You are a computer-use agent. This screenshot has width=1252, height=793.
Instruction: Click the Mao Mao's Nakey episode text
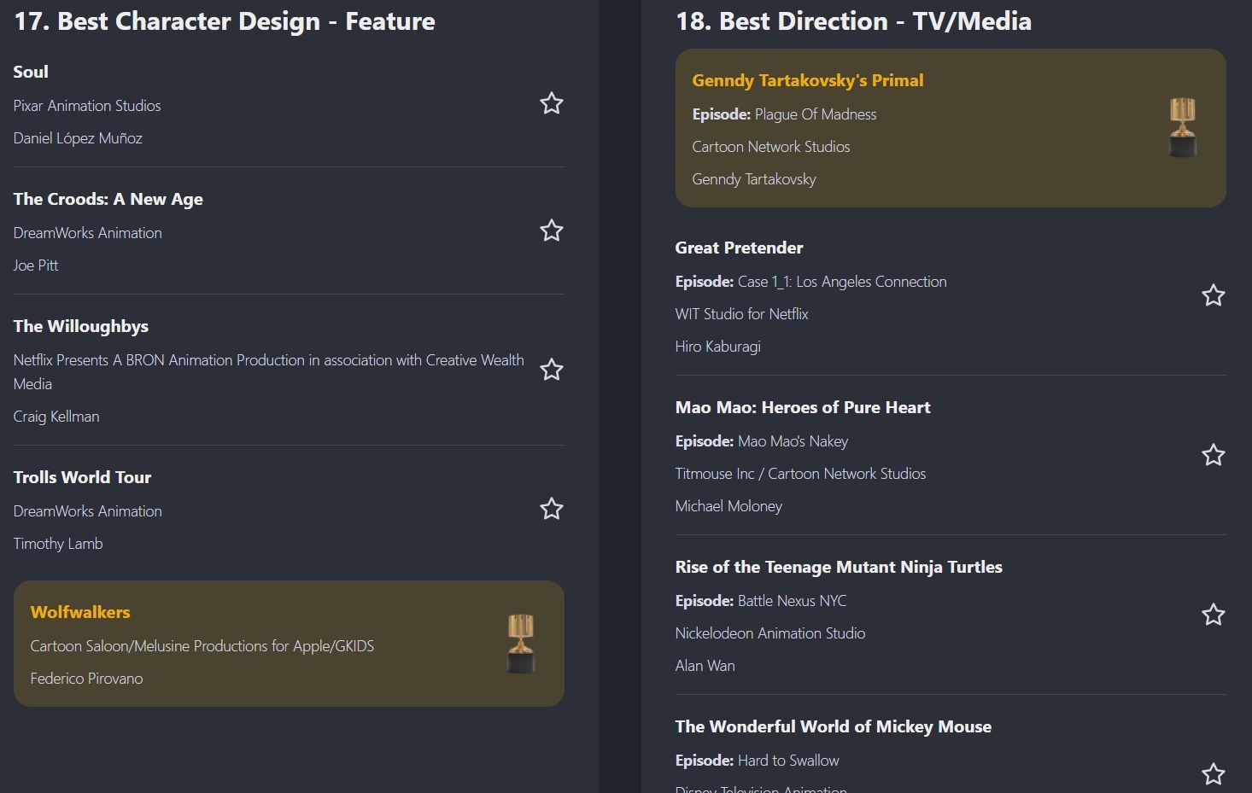pyautogui.click(x=793, y=441)
